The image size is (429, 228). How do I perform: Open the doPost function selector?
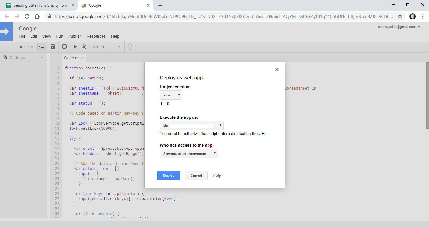coord(107,47)
